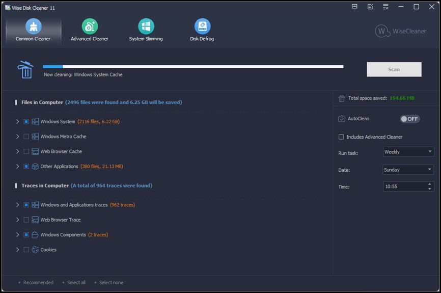Click the feedback chat icon in title bar
The image size is (441, 293).
pos(354,7)
